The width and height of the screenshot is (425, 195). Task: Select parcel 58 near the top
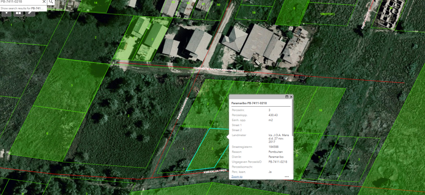[254, 12]
